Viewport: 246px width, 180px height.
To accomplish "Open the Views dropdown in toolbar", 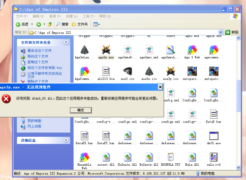I will point(96,25).
